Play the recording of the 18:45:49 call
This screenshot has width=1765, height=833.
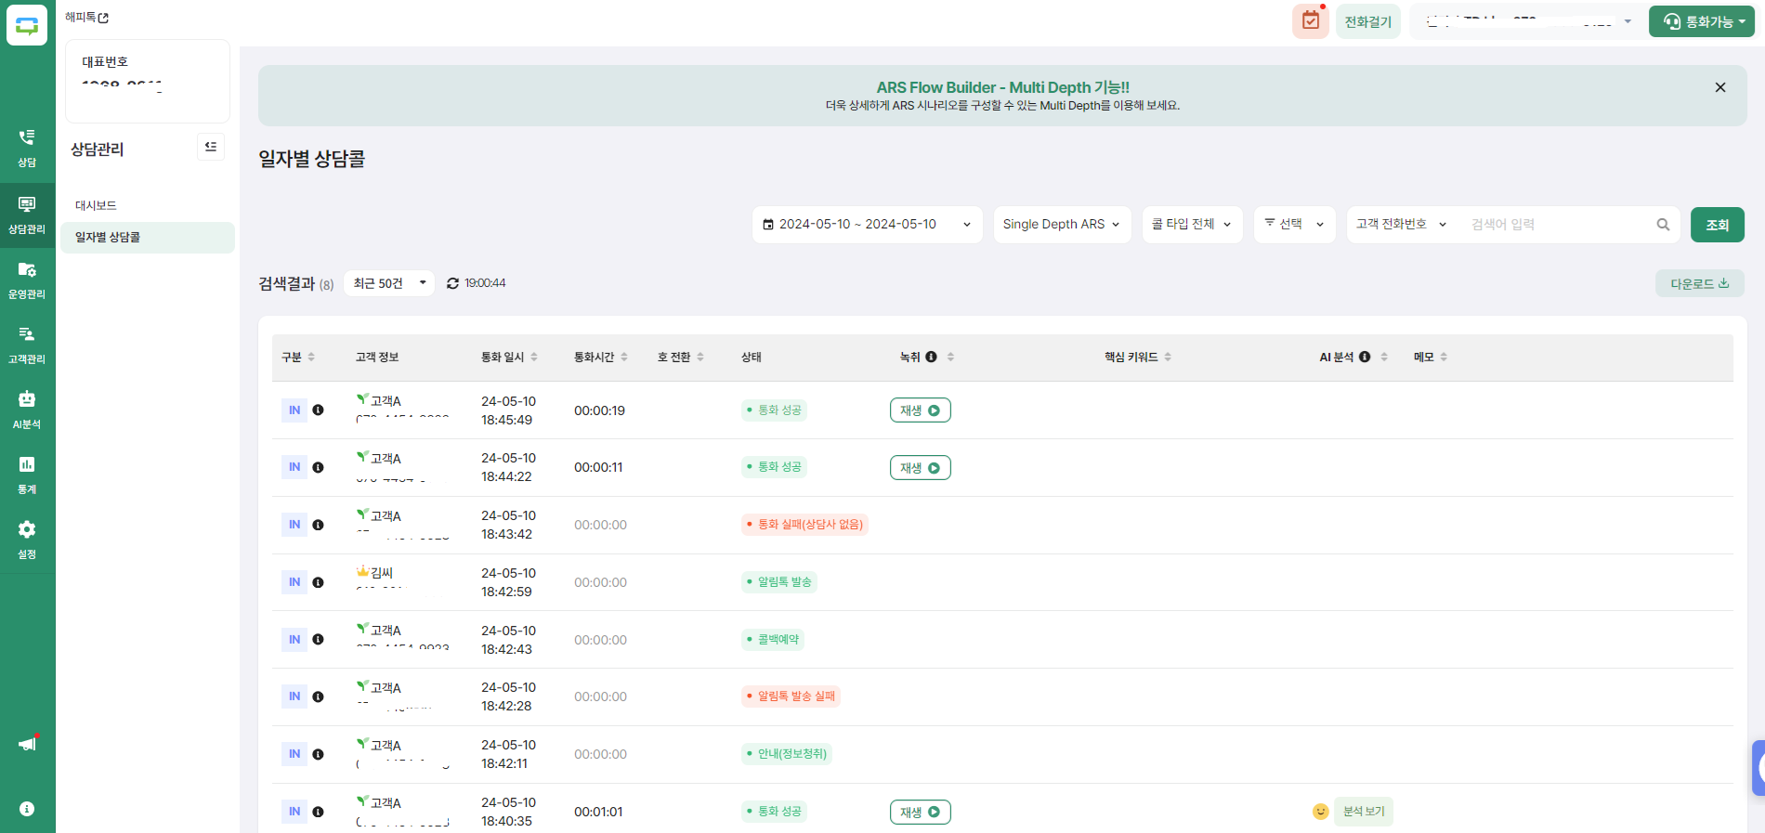coord(920,410)
